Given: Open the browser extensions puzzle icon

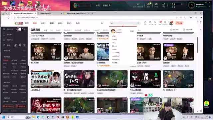Looking at the screenshot, I should (x=191, y=18).
